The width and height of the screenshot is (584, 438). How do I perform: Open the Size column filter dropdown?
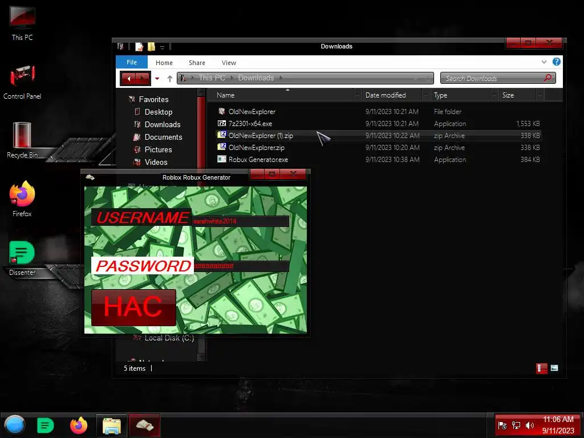click(x=540, y=95)
